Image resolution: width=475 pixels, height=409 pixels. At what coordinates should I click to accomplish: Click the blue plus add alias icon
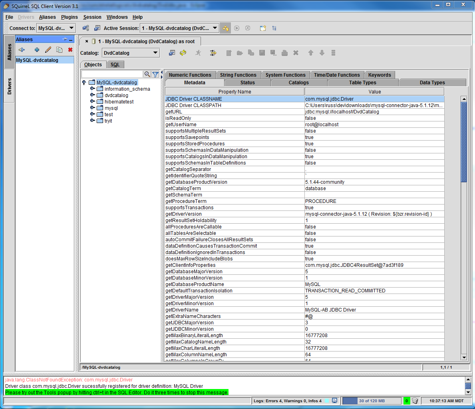[37, 50]
